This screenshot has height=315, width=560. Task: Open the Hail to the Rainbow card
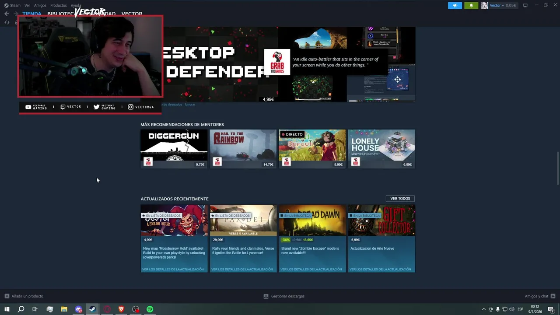243,149
